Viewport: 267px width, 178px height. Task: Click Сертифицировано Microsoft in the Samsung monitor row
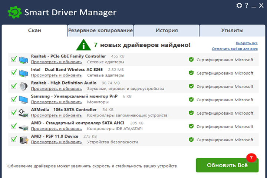225,100
